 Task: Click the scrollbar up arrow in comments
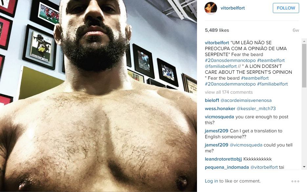tap(304, 41)
